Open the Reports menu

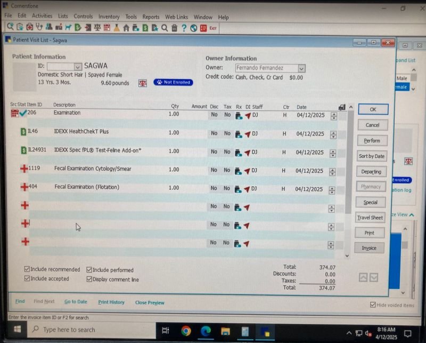151,17
